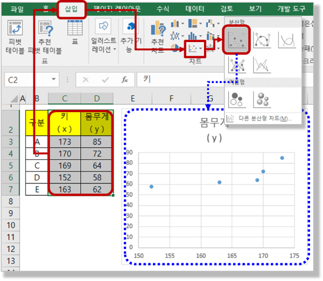The image size is (323, 281).
Task: Select the 2D bubble chart type
Action: (237, 100)
